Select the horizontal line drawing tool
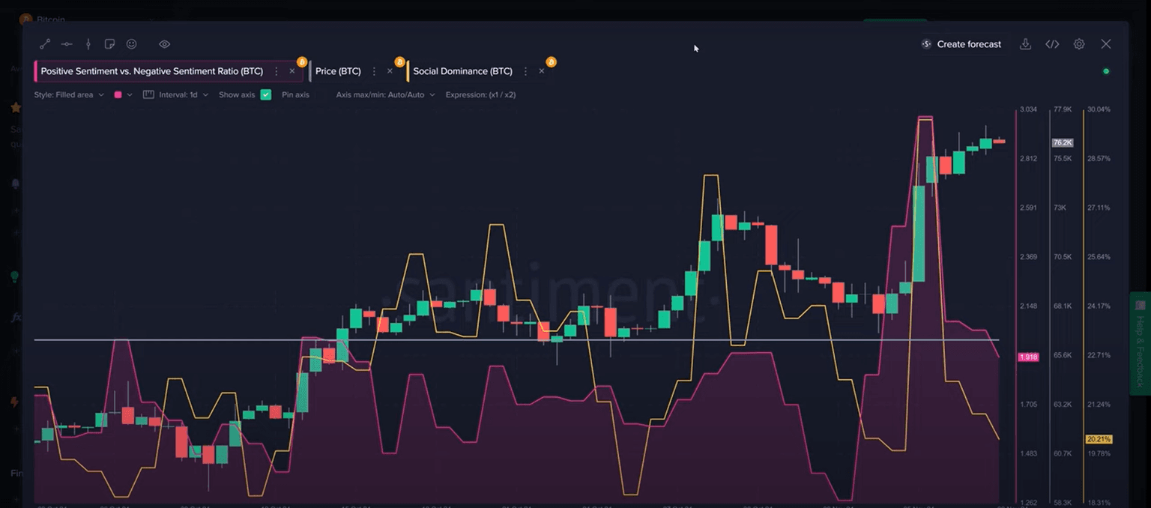This screenshot has width=1151, height=508. (x=67, y=44)
